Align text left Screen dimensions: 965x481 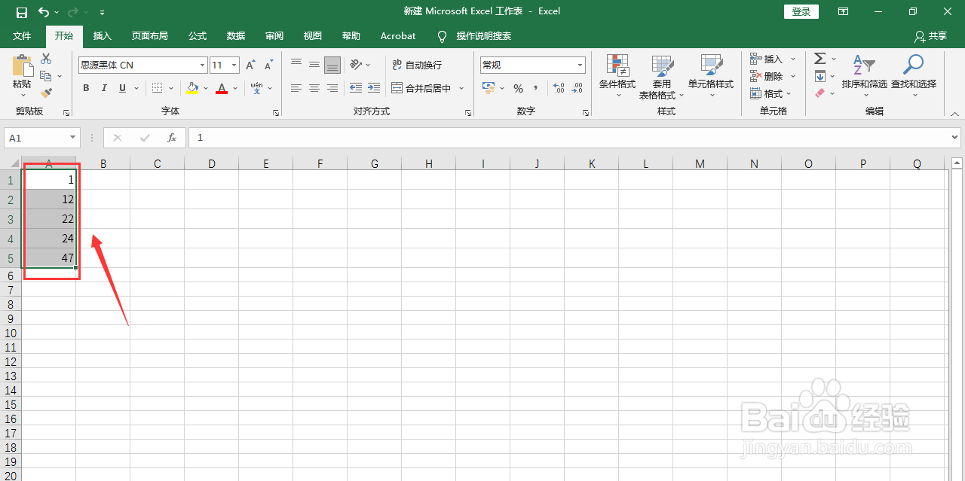[x=296, y=88]
